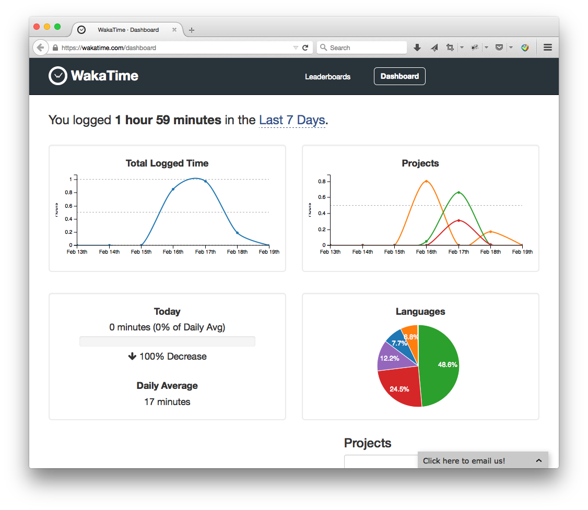588x510 pixels.
Task: Click the WakaTime clock logo icon
Action: coord(58,76)
